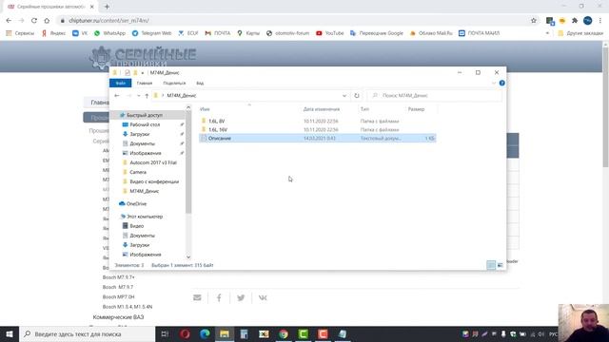Open Chrome menu three dots
609x342 pixels.
point(600,21)
